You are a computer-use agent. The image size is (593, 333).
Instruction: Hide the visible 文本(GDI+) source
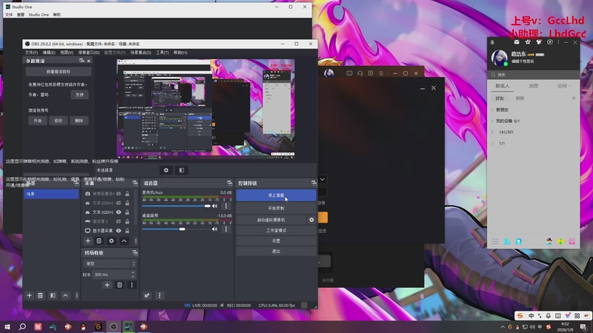(x=119, y=212)
